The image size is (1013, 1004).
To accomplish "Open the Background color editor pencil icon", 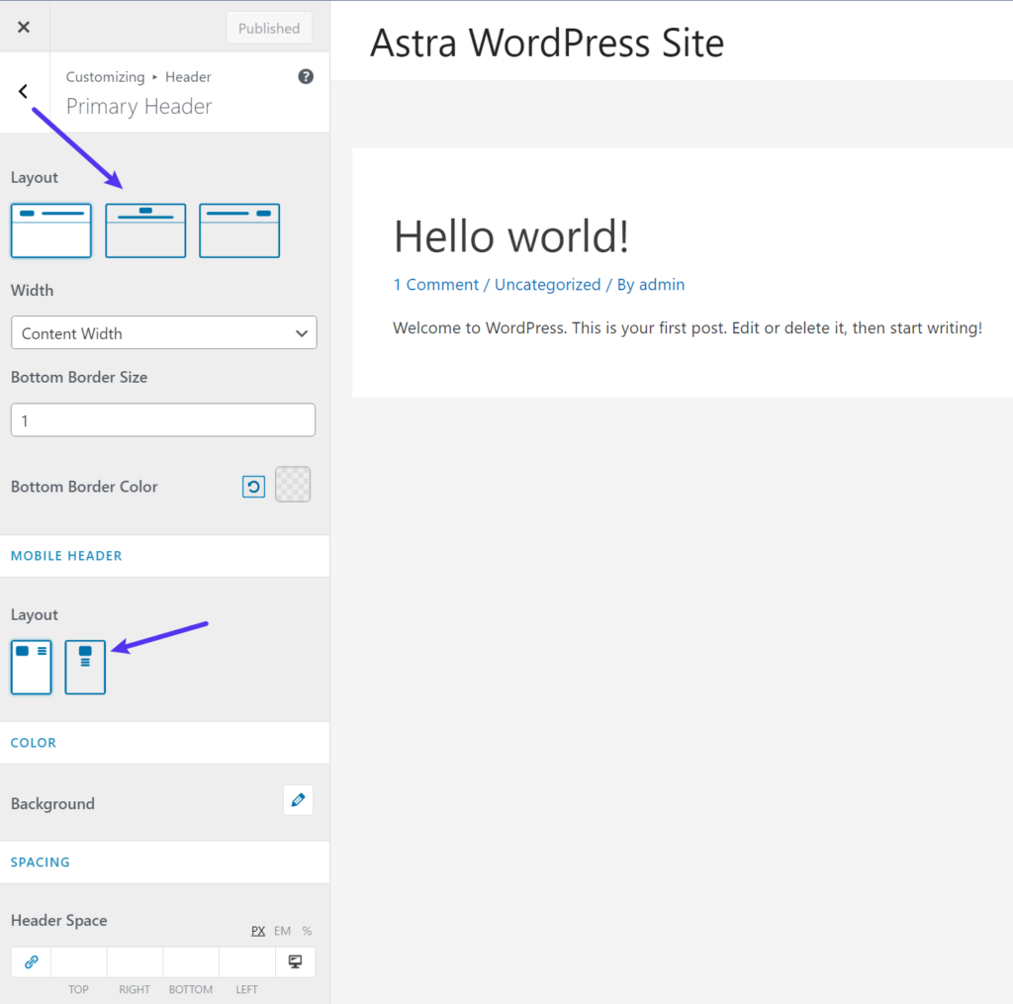I will [x=298, y=799].
